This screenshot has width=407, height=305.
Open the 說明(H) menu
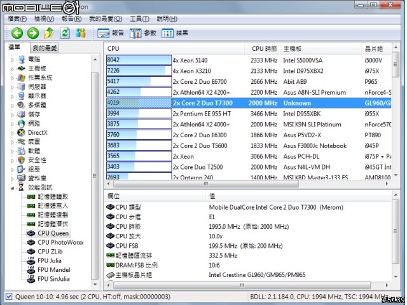pyautogui.click(x=167, y=19)
